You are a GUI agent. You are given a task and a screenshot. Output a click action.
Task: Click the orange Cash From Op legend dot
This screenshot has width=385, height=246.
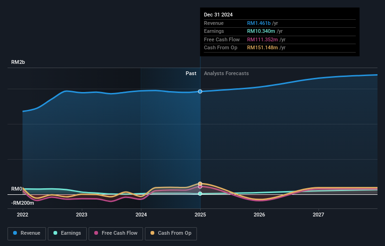152,233
